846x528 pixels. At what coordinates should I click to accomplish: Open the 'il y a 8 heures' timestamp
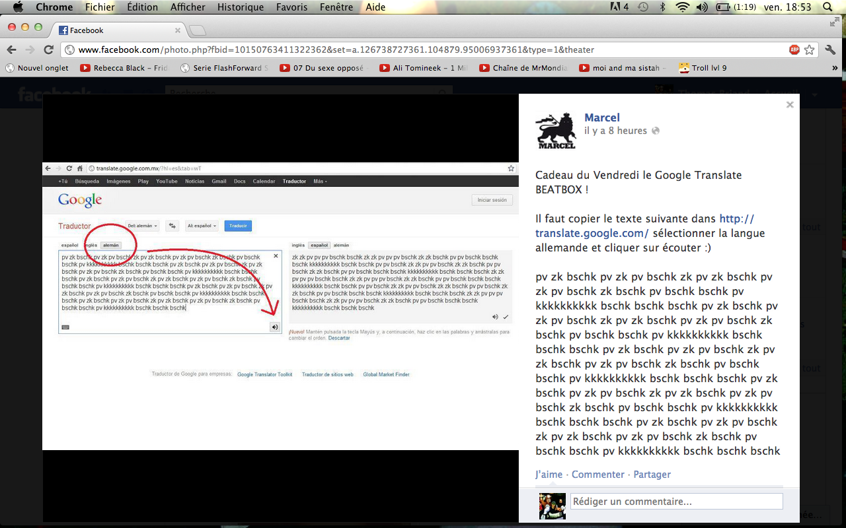615,131
